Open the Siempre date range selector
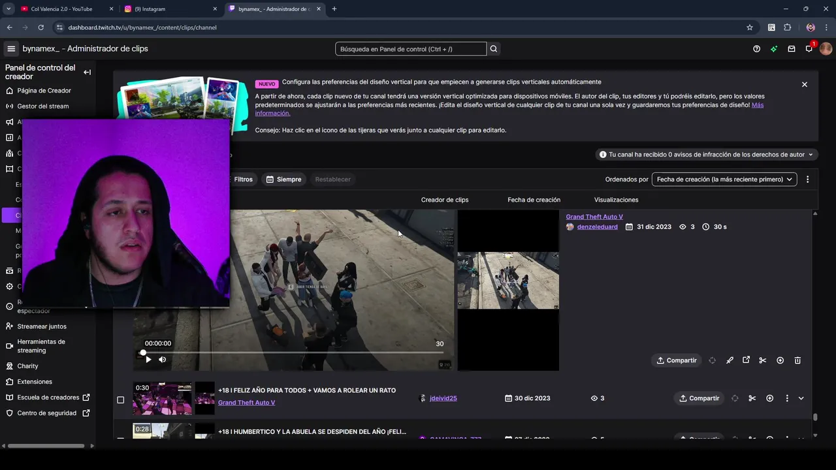Screen dimensions: 836x470 point(284,180)
